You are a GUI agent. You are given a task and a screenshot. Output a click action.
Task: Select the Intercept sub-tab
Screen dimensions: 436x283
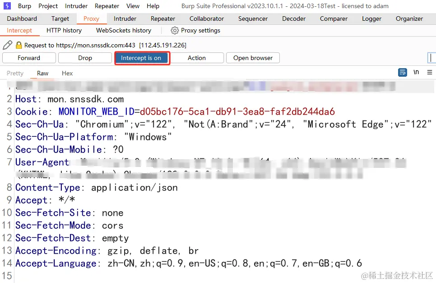(19, 30)
